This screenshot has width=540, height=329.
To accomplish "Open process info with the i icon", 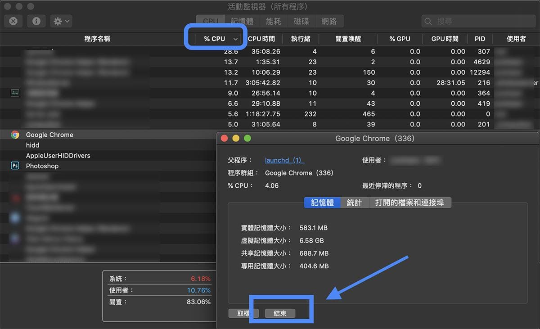I will click(36, 21).
